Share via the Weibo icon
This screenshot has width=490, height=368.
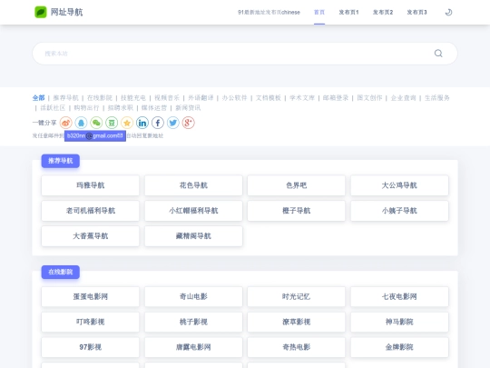(x=66, y=123)
